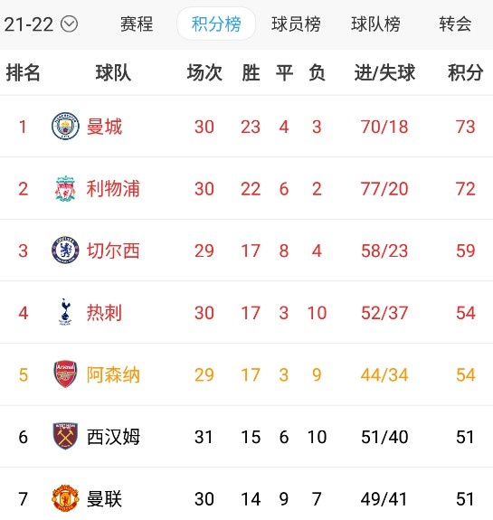Click the West Ham club crest
493x520 pixels.
pyautogui.click(x=65, y=436)
